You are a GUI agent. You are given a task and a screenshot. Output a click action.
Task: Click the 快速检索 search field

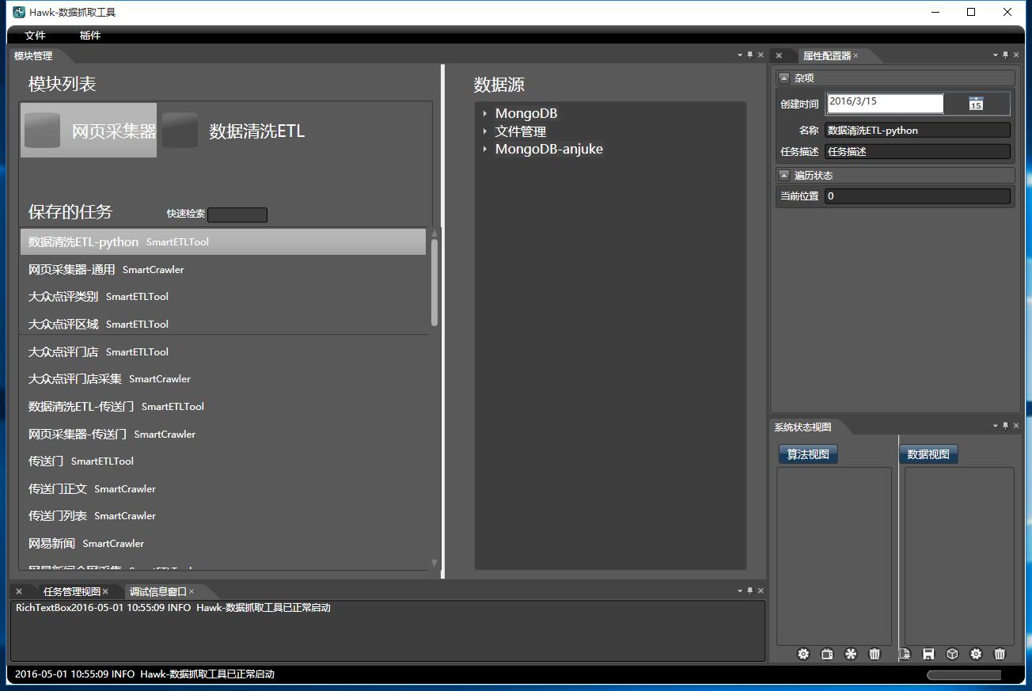[237, 215]
